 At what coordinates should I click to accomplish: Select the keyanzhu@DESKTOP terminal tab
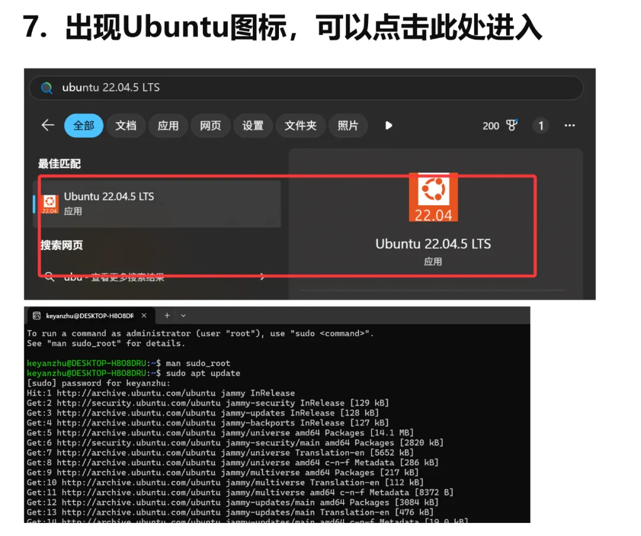pyautogui.click(x=91, y=316)
